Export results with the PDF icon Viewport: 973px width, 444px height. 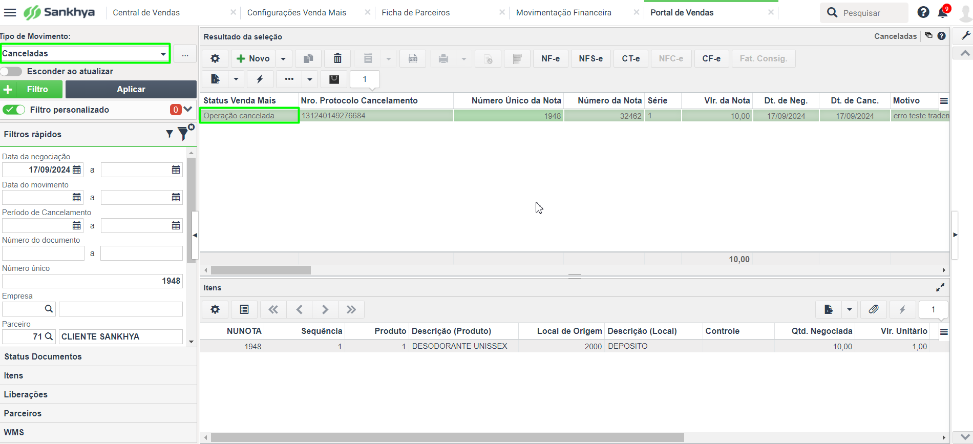[413, 58]
